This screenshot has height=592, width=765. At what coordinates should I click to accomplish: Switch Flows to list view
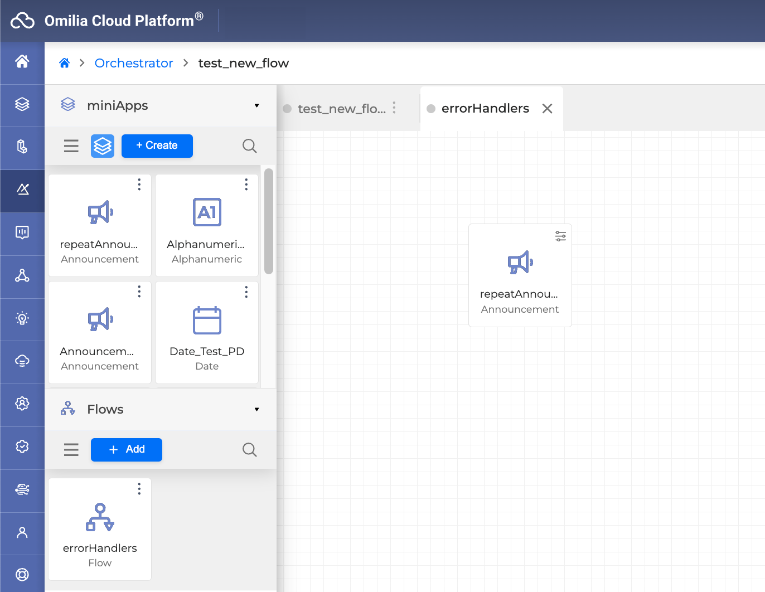[x=71, y=450]
